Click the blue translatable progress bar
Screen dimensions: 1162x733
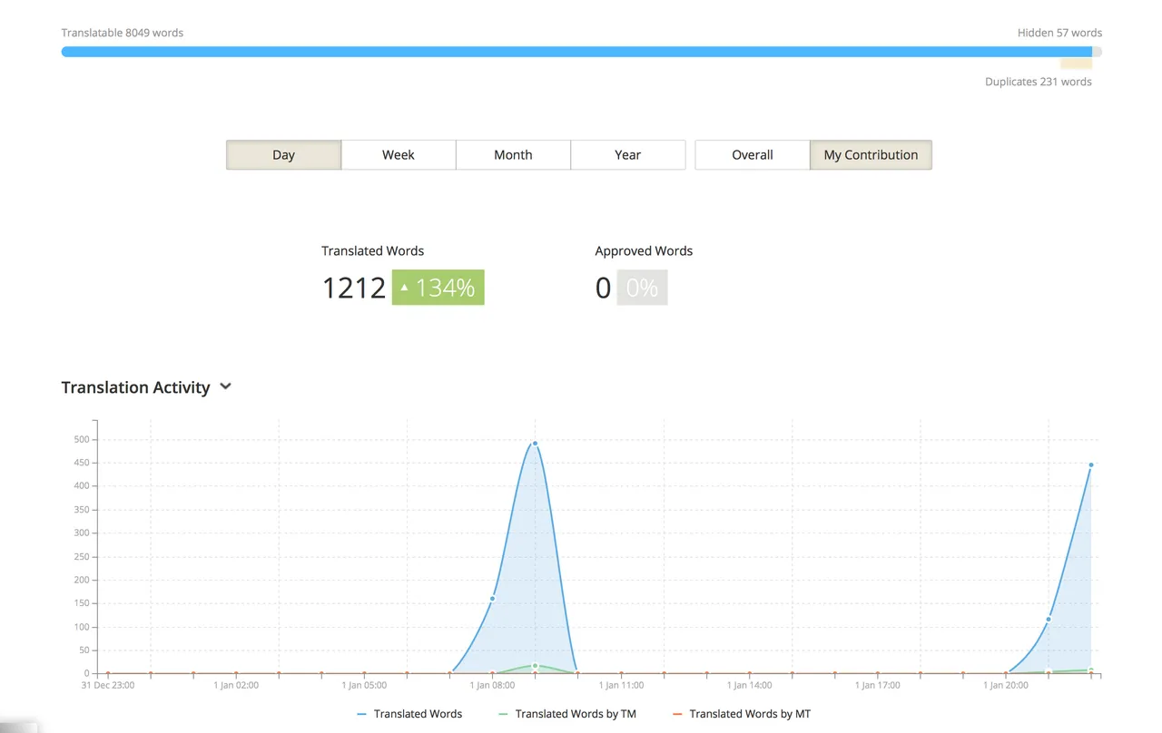point(576,52)
